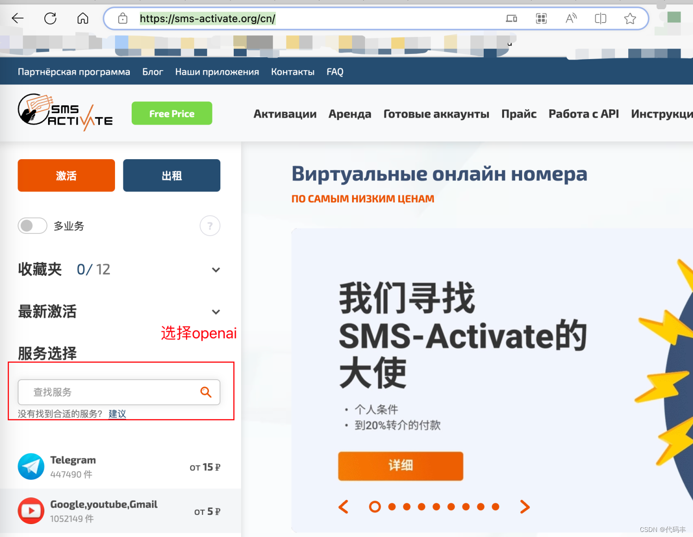This screenshot has width=693, height=537.
Task: Click the Google,youtube,Gmail service name text
Action: [x=104, y=504]
